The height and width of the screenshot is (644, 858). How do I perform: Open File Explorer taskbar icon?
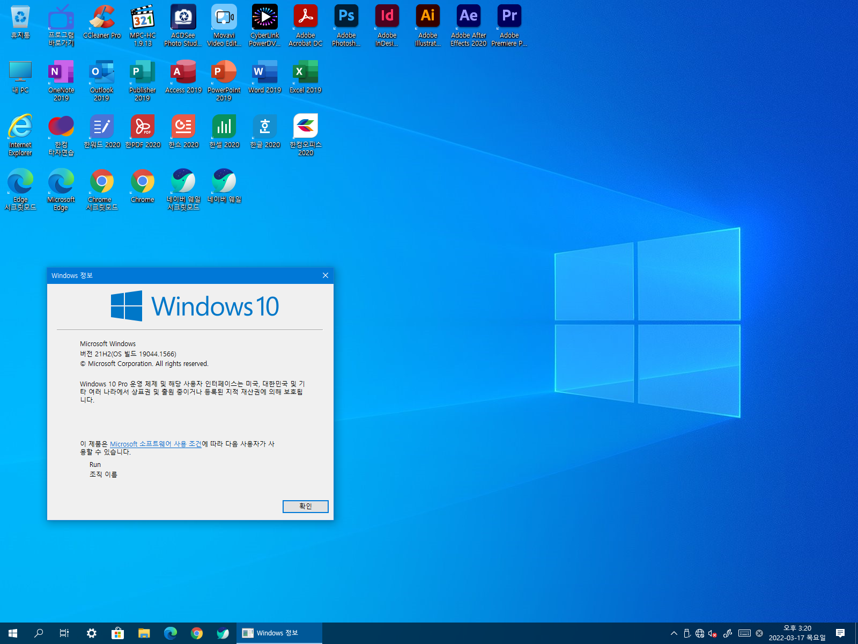pyautogui.click(x=144, y=633)
